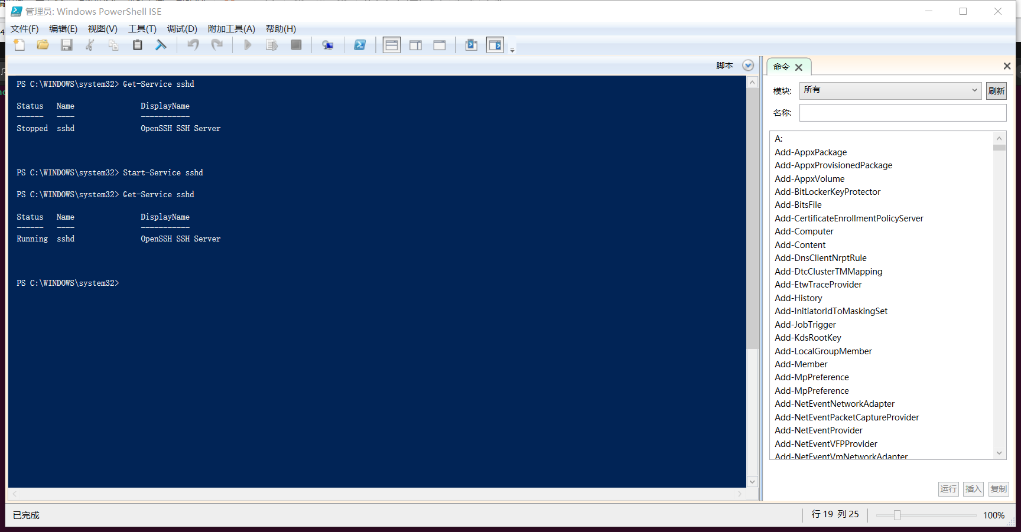This screenshot has height=532, width=1021.
Task: Click the 刷新 refresh button
Action: 996,91
